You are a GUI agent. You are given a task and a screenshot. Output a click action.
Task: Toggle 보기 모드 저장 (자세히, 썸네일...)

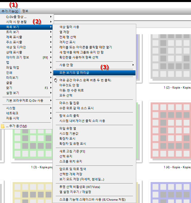pyautogui.click(x=94, y=179)
